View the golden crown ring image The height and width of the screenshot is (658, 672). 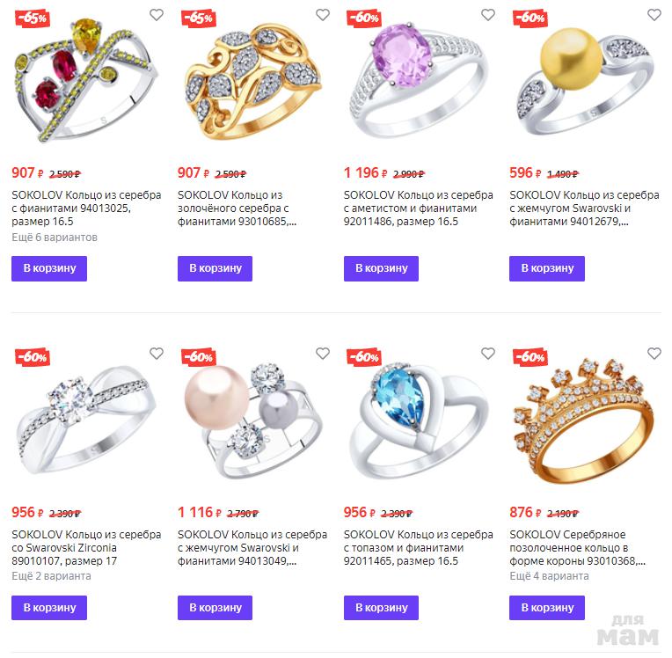(582, 421)
